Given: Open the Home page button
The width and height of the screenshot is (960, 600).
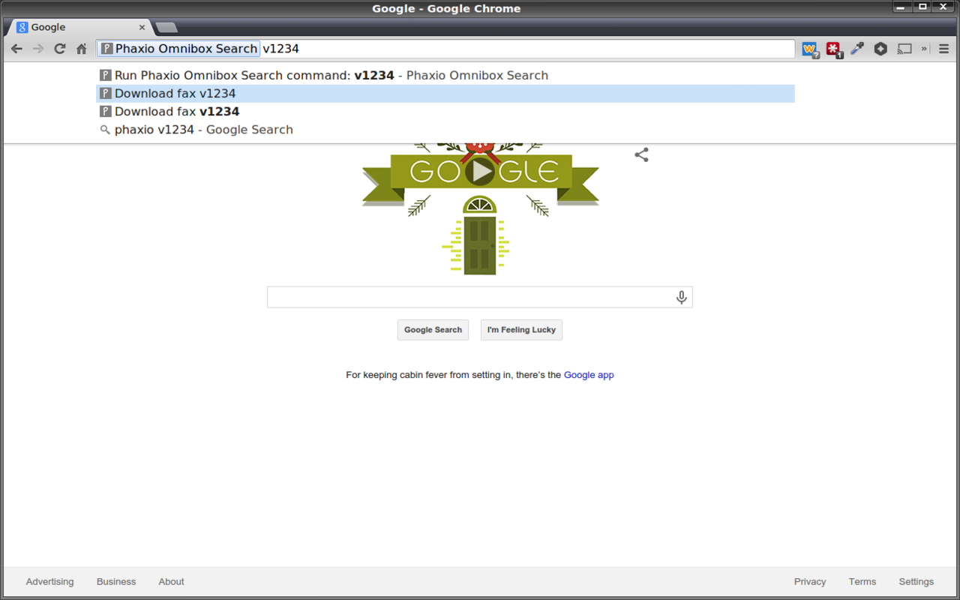Looking at the screenshot, I should [82, 49].
